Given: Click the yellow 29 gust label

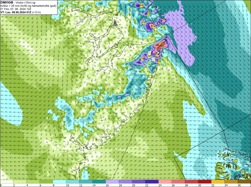Looking at the screenshot, I should tap(159, 62).
